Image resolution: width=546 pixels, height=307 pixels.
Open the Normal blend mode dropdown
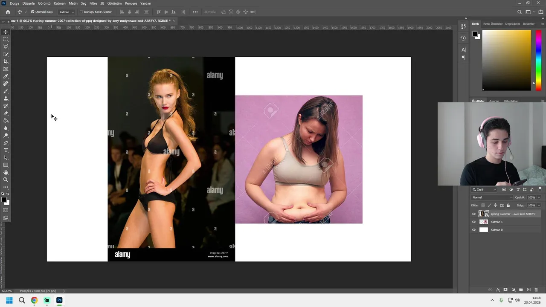pyautogui.click(x=492, y=197)
